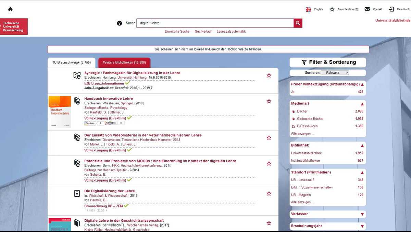Click the article icon beside Die Digitalisierung der Lehre
The image size is (411, 232).
77,193
